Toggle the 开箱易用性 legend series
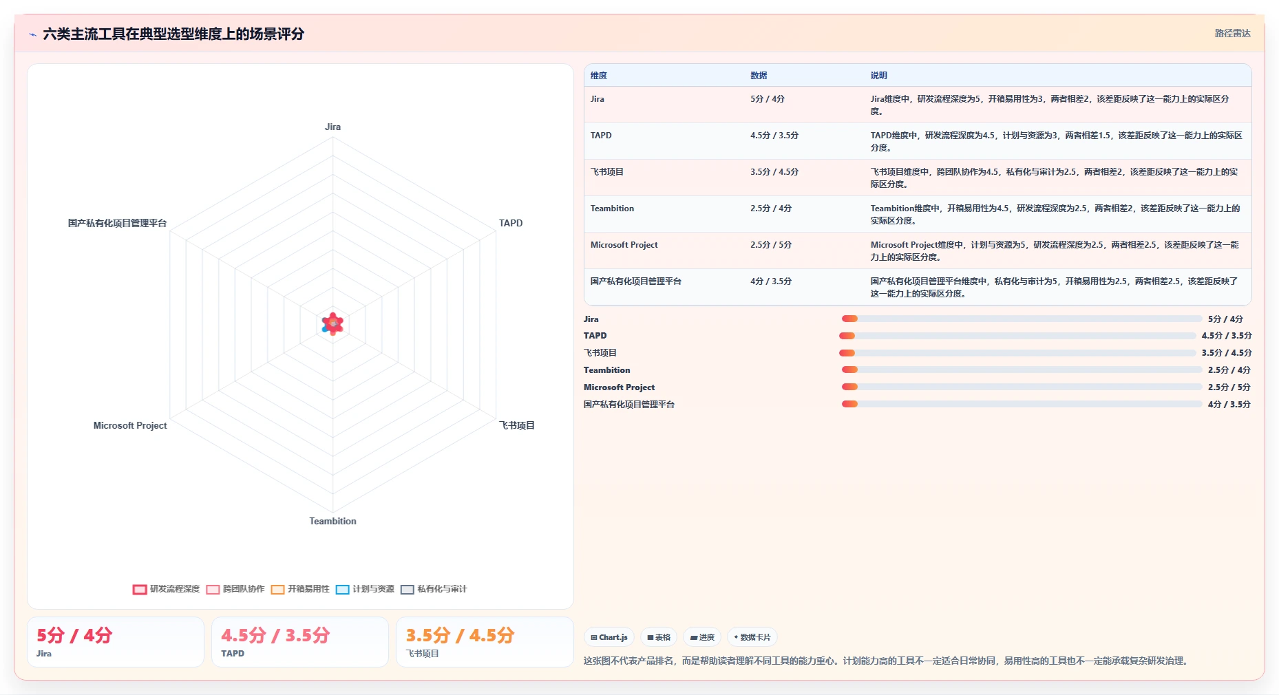 [300, 589]
